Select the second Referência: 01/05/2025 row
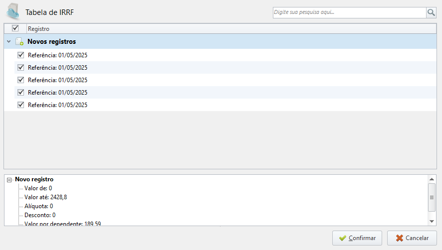 pos(225,68)
